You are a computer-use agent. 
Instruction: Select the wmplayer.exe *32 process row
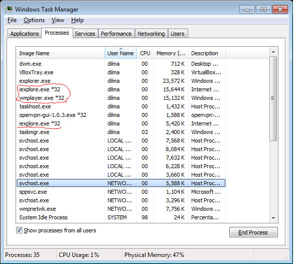coord(42,98)
